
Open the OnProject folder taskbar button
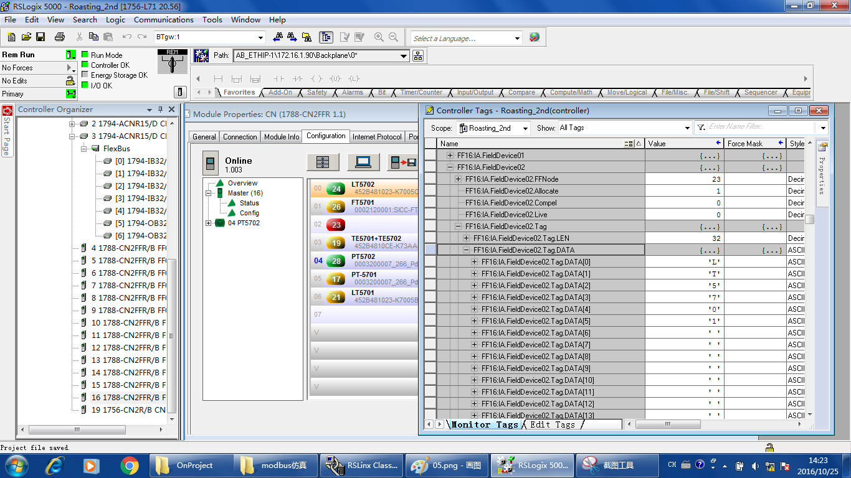pyautogui.click(x=191, y=465)
